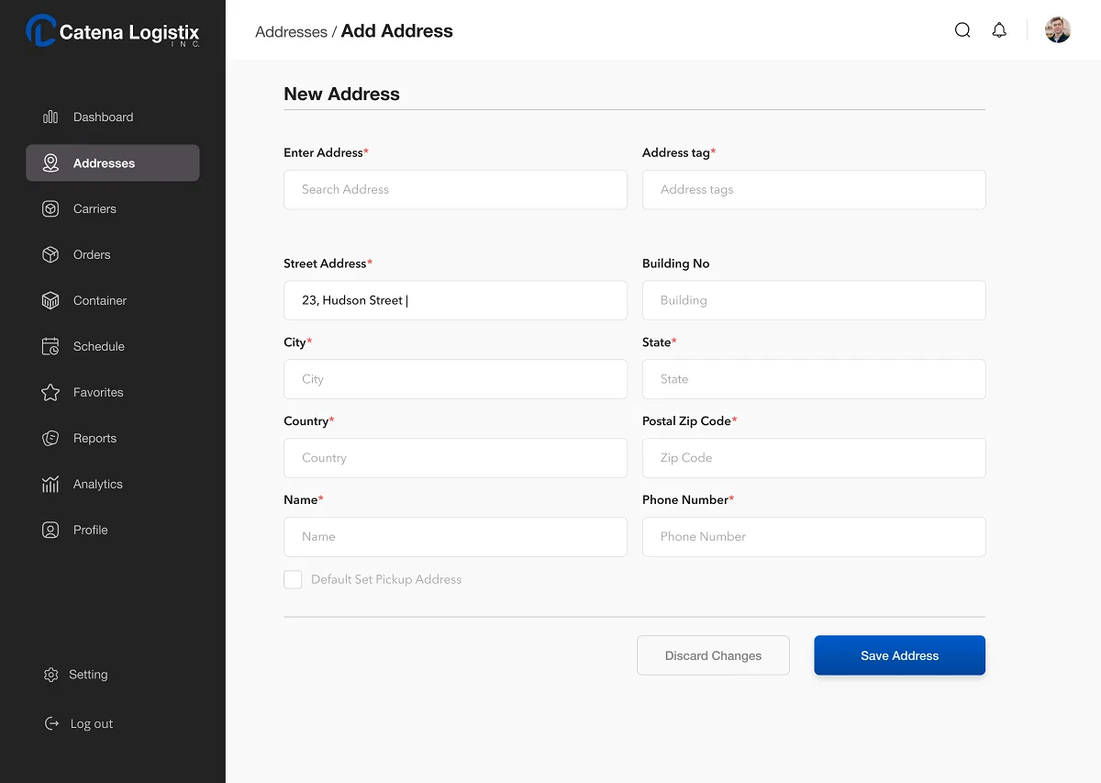Open the Container icon in sidebar
Viewport: 1101px width, 783px height.
[x=50, y=301]
